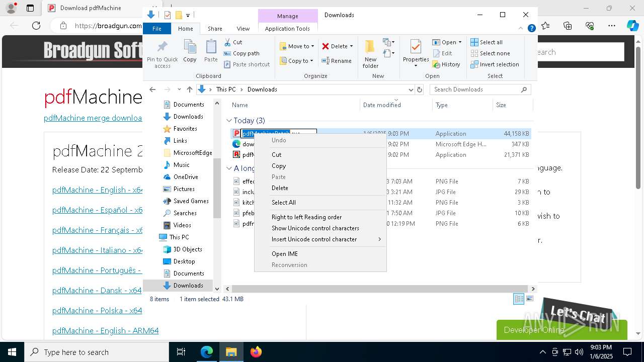Click Quick Access toolbar new folder icon
Screen dimensions: 644x362
178,15
